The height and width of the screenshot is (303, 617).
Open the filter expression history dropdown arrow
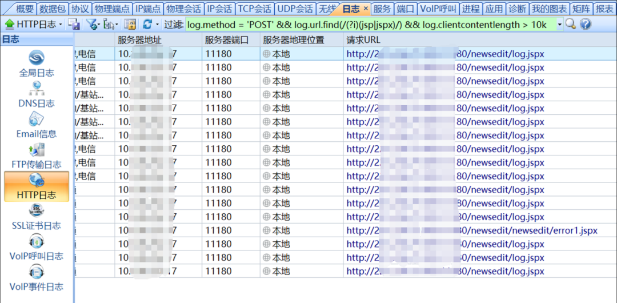pos(559,25)
